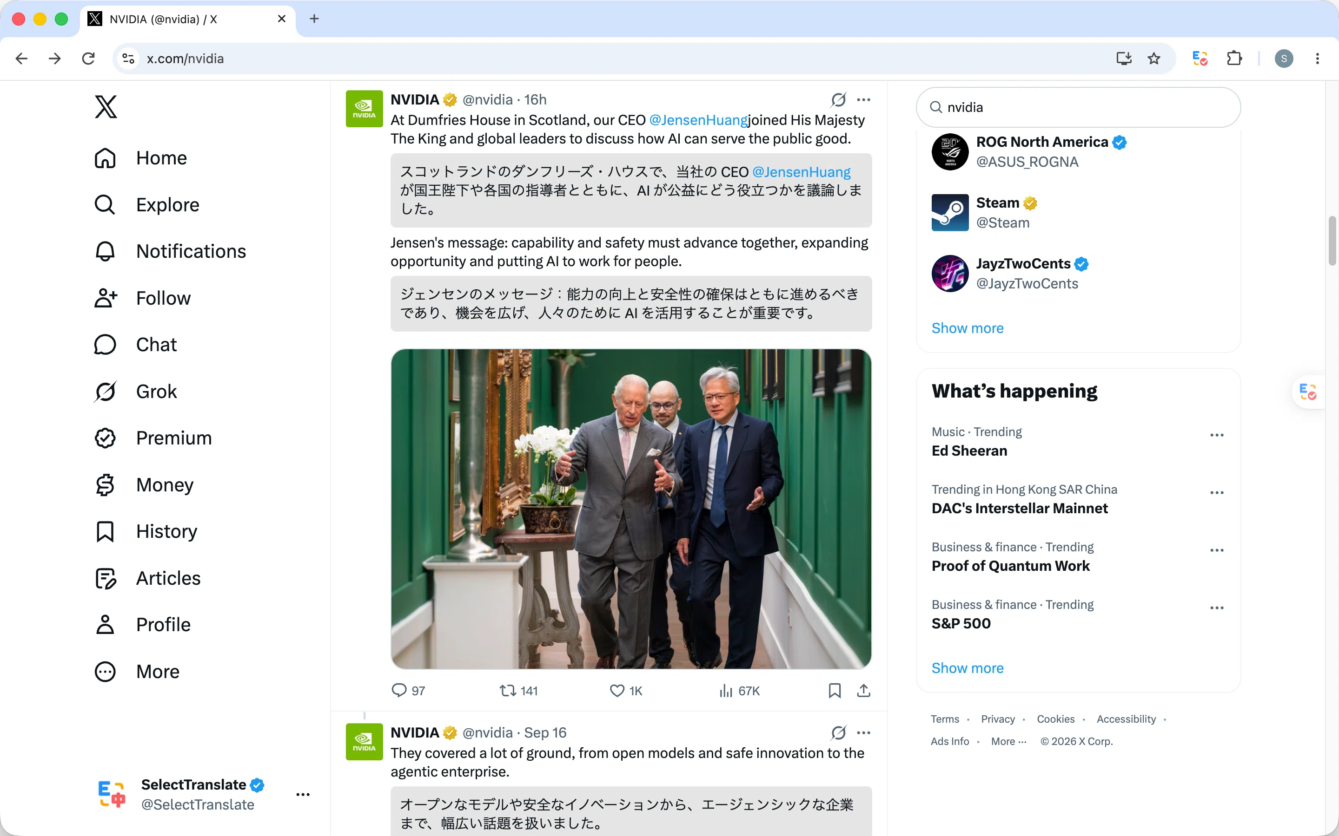Open the photo of men walking in hallway

click(631, 509)
